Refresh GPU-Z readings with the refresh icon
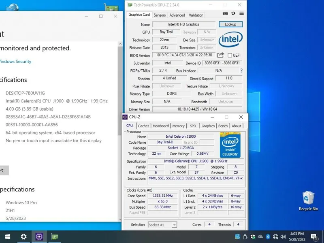Screen dimensions: 324x243 [233, 13]
